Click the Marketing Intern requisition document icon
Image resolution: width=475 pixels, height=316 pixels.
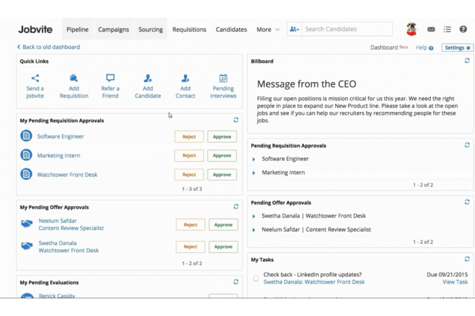[26, 155]
